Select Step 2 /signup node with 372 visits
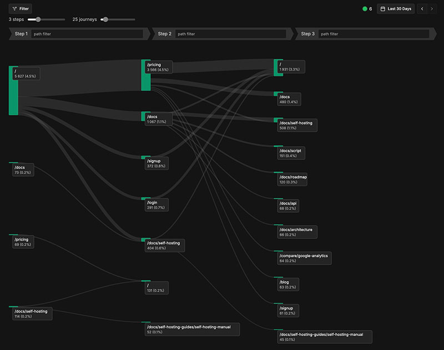This screenshot has width=444, height=350. [x=157, y=163]
